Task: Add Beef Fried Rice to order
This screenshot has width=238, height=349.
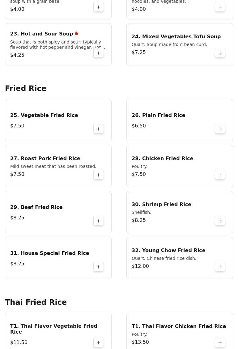Action: 99,221
